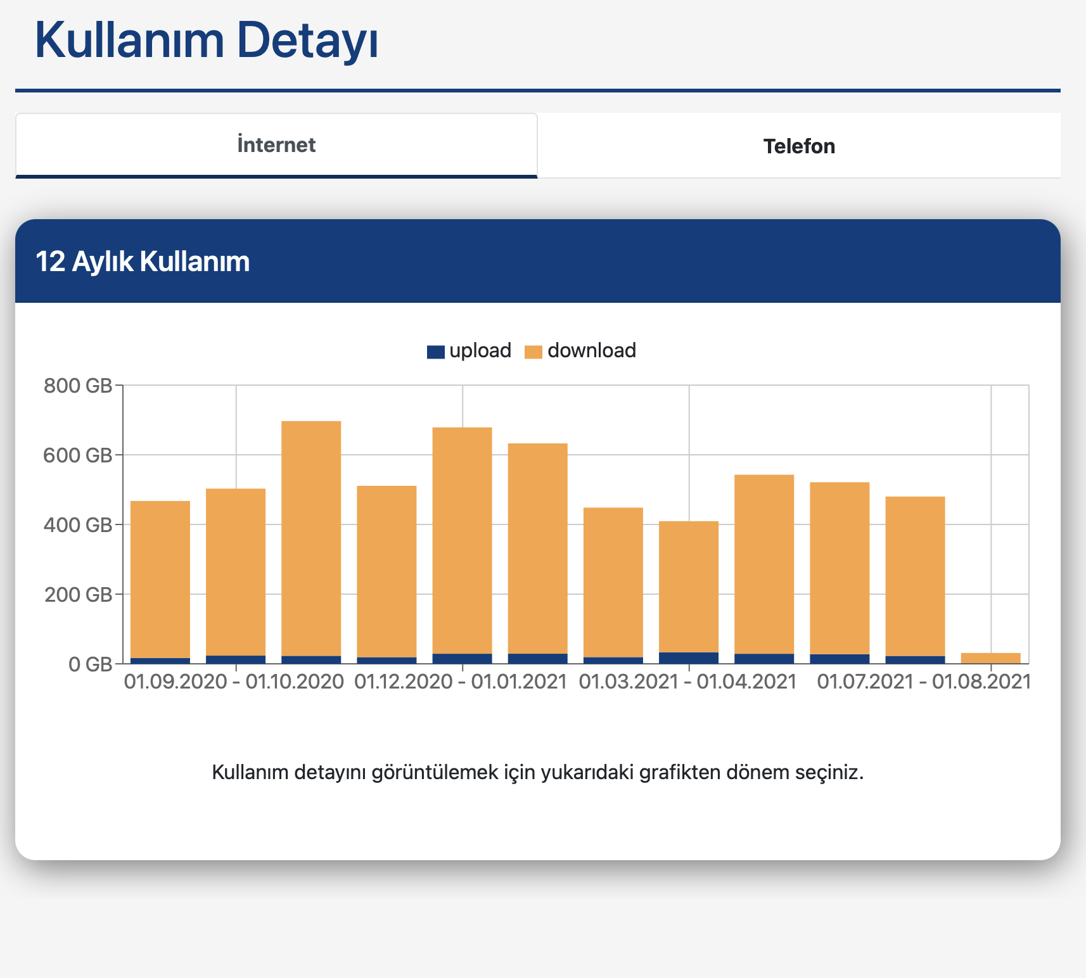The width and height of the screenshot is (1086, 978).
Task: Click the 01.09.2020 - 01.10.2020 axis label
Action: [x=234, y=682]
